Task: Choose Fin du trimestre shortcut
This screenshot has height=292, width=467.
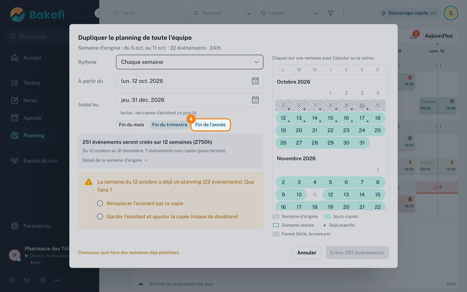Action: [x=170, y=125]
